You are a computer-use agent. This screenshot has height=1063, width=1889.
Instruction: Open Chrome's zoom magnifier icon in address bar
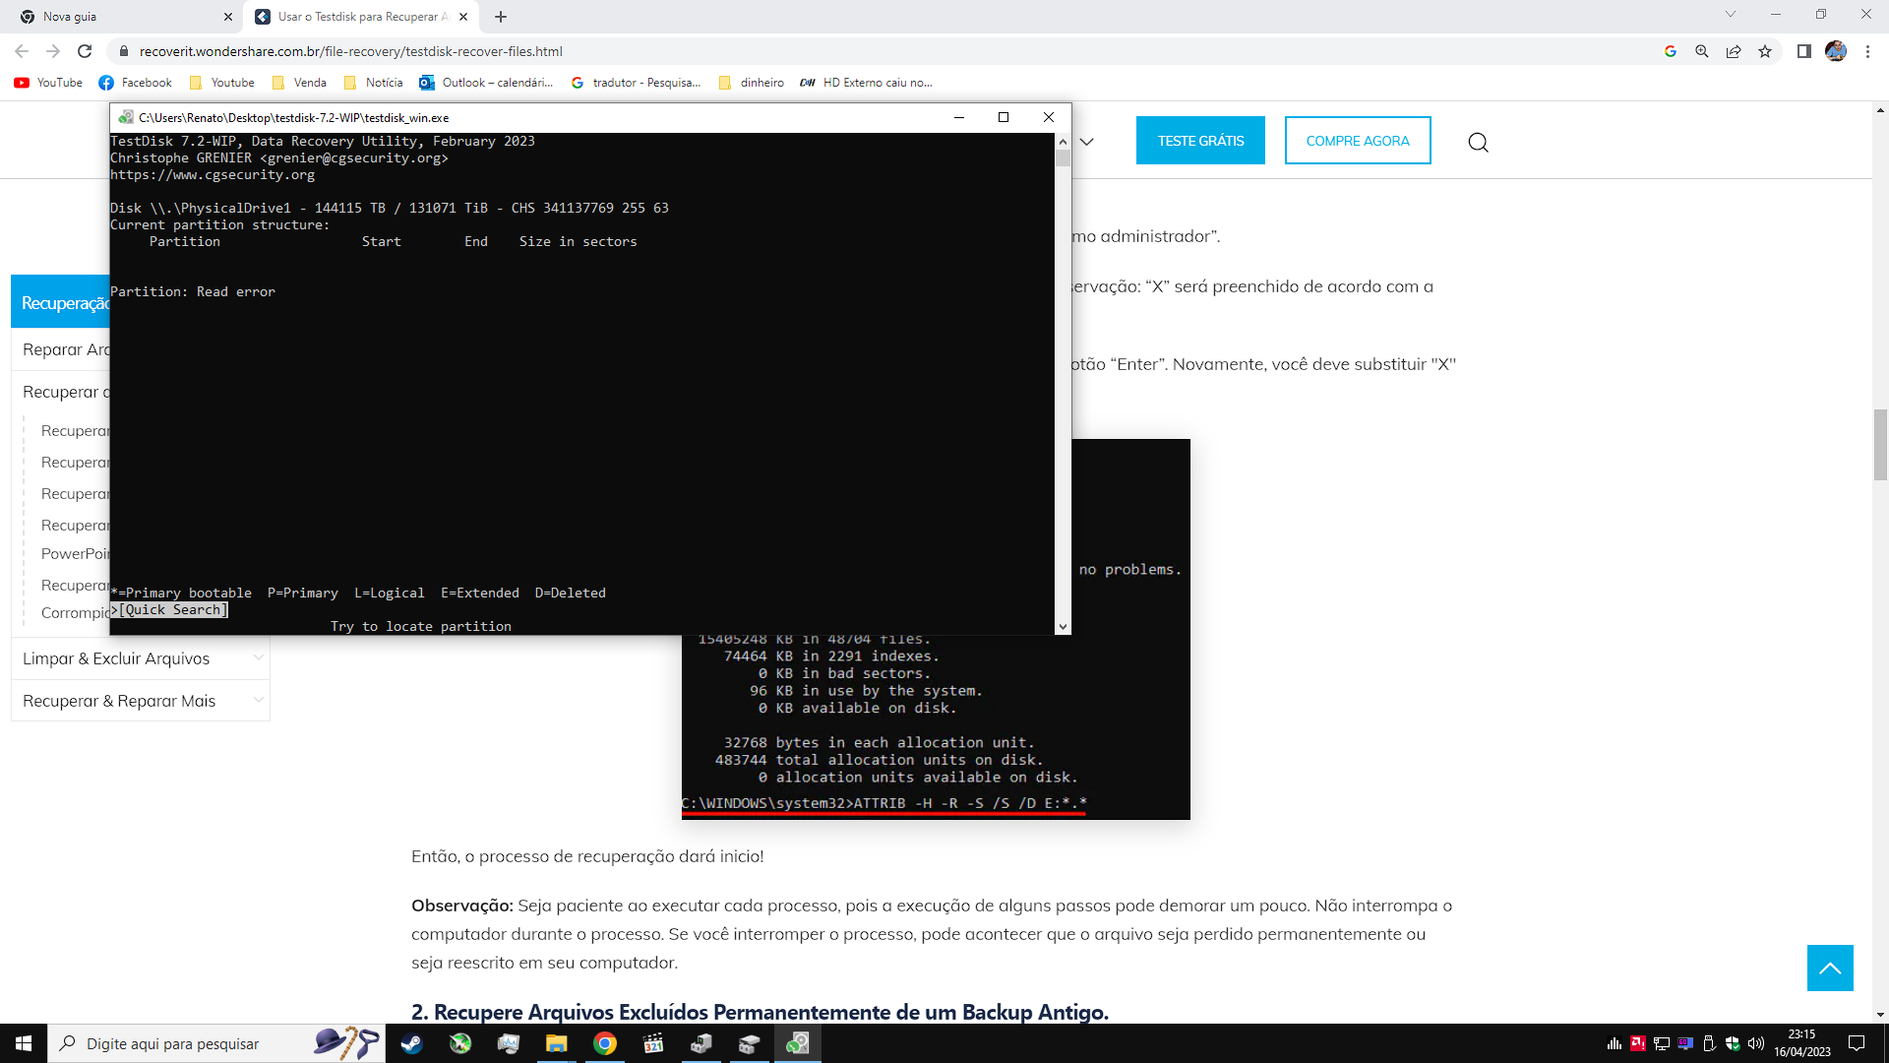1702,51
